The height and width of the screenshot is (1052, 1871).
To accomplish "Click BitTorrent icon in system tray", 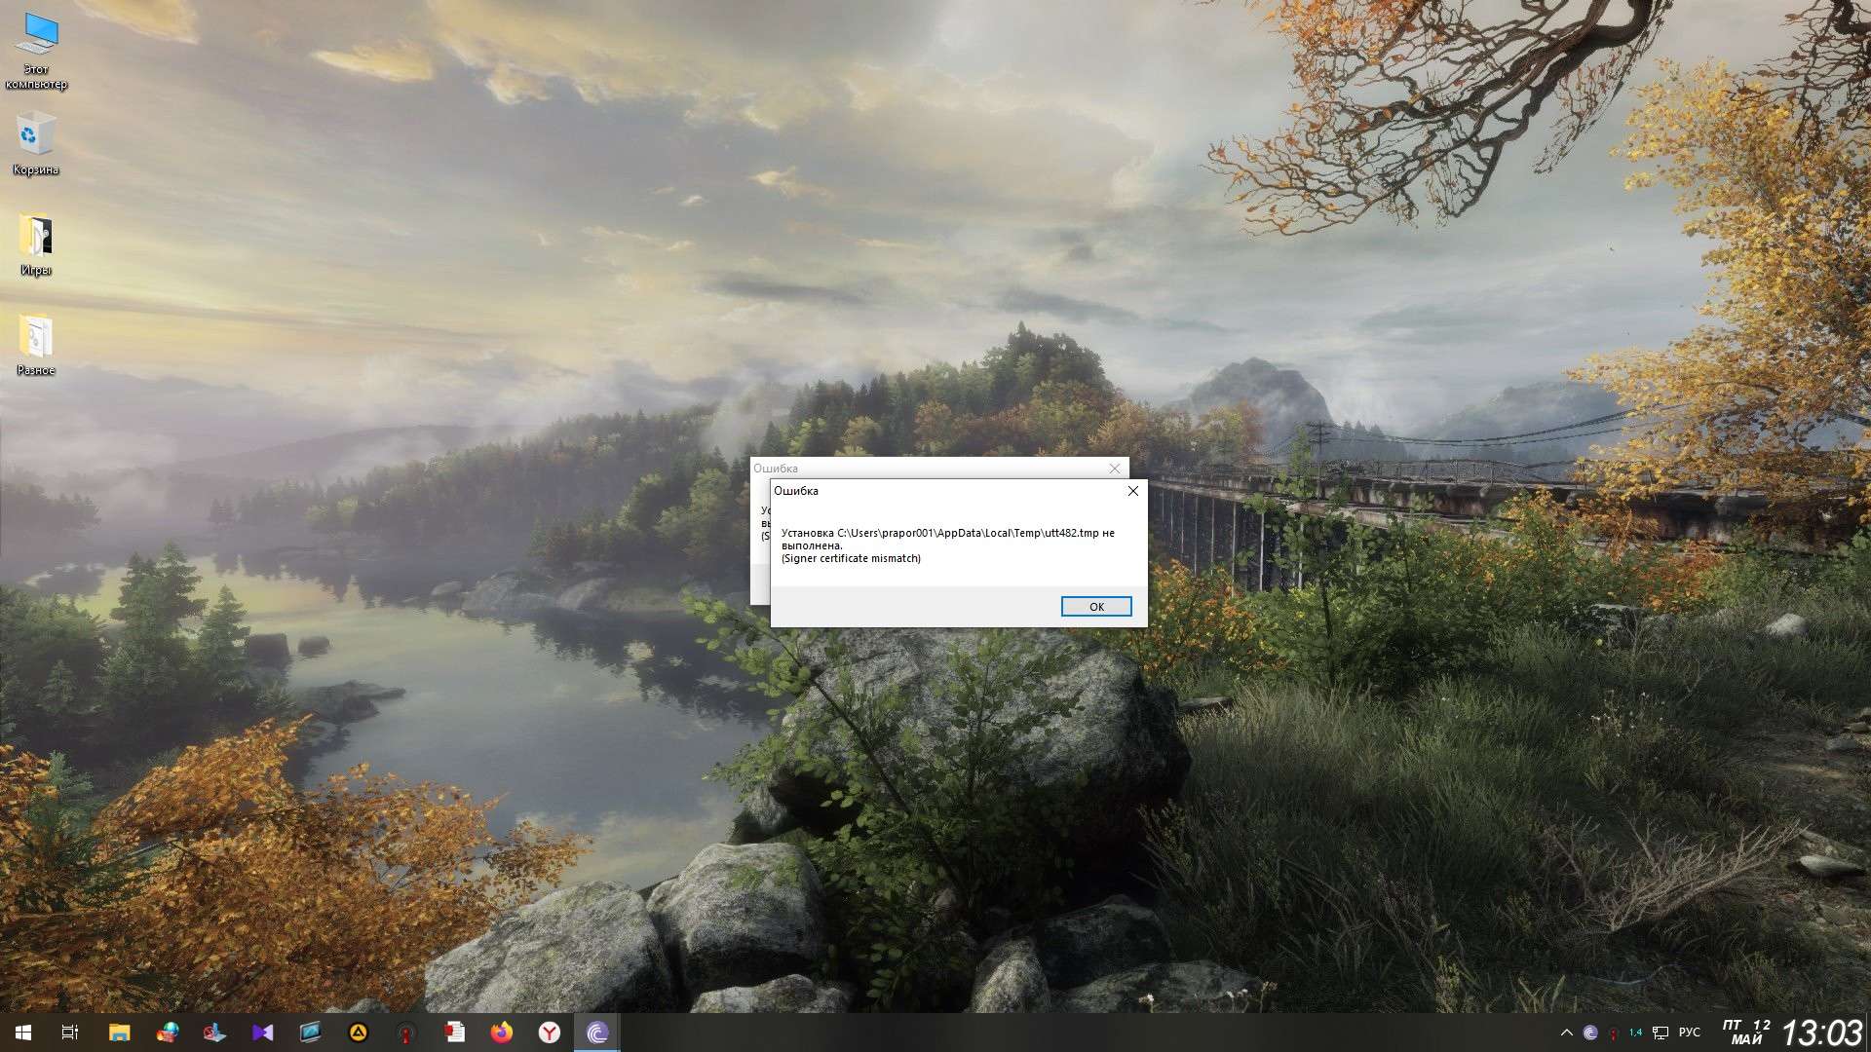I will click(x=1590, y=1033).
